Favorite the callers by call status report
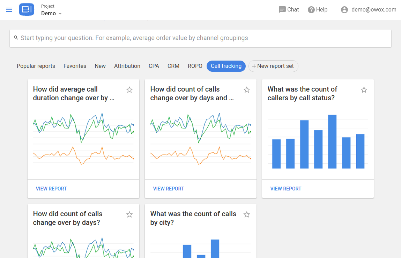This screenshot has height=258, width=401. [x=364, y=90]
